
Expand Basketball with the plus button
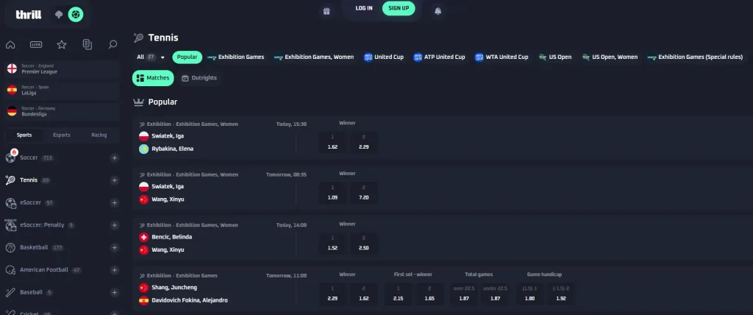click(x=114, y=248)
